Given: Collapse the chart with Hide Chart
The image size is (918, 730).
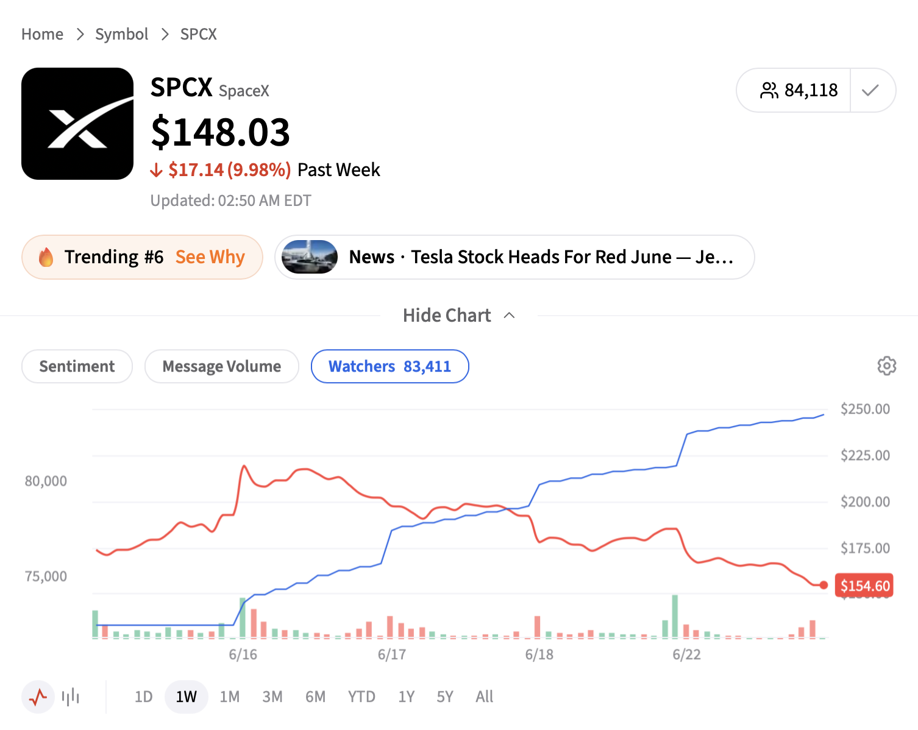Looking at the screenshot, I should pos(447,316).
